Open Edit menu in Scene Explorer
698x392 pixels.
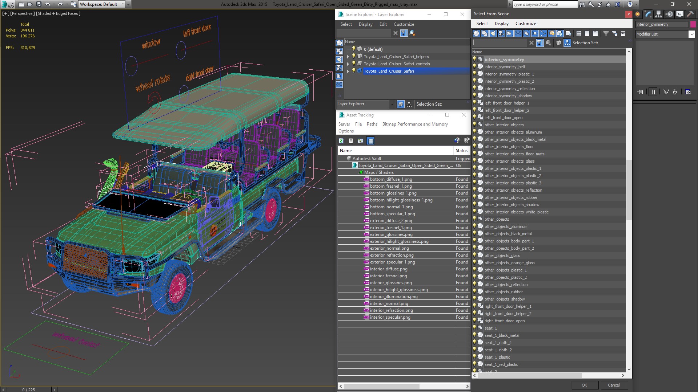(383, 24)
